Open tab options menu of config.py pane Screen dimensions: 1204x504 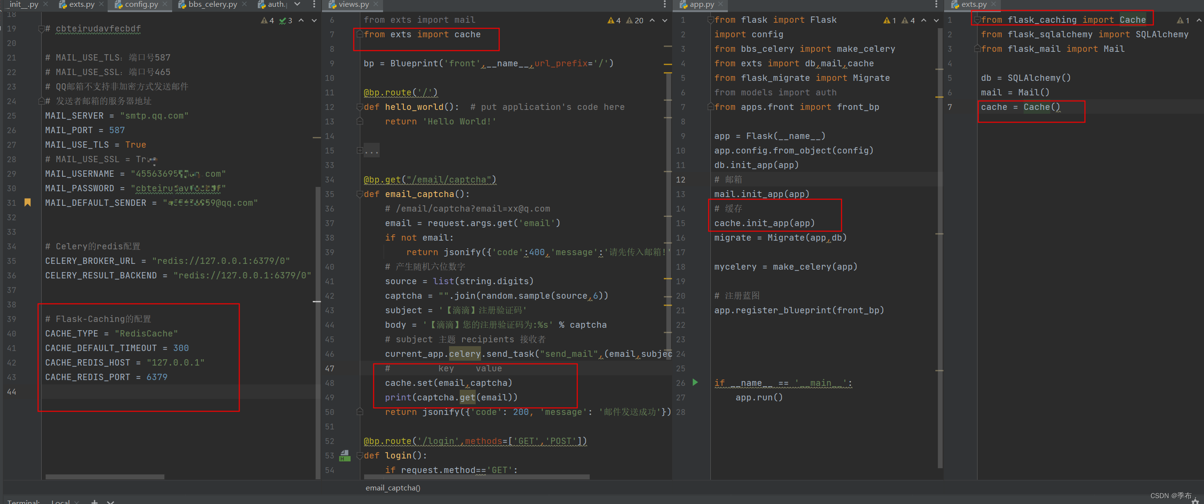[x=314, y=4]
